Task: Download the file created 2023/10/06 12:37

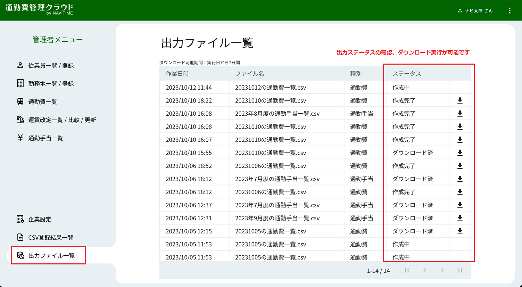Action: pos(460,205)
